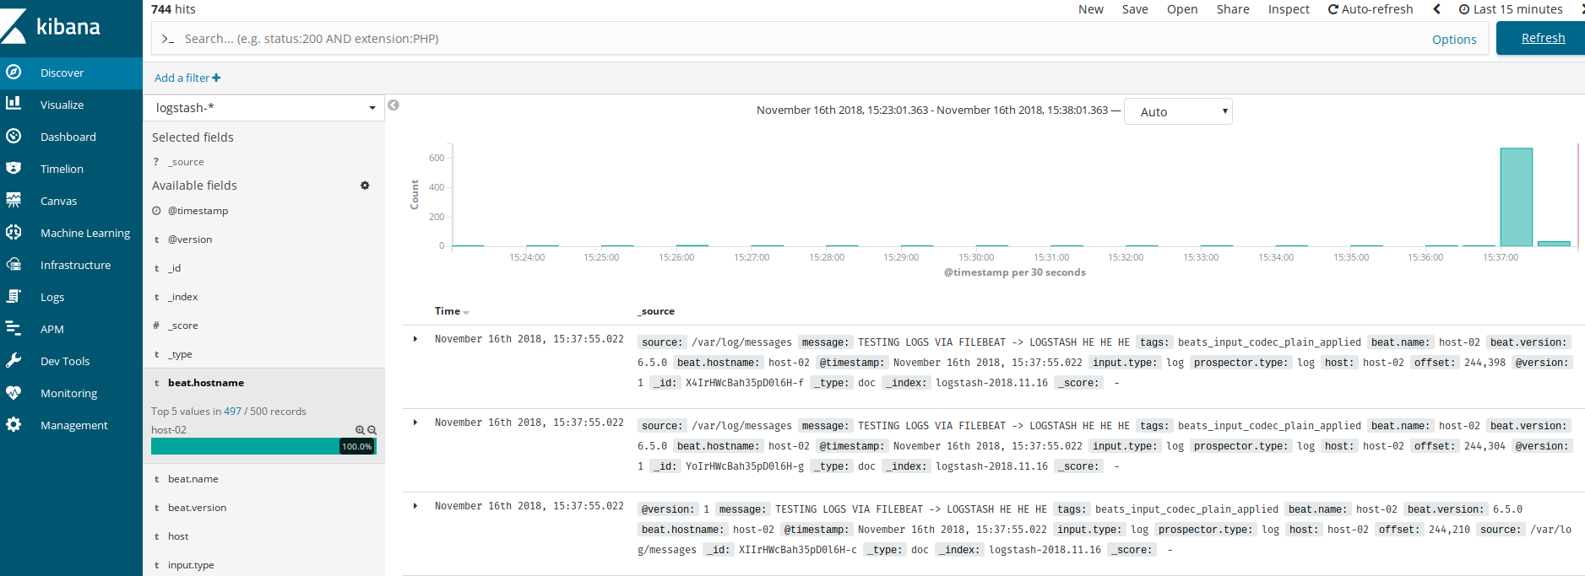
Task: Click the @timestamp clock type icon
Action: (156, 211)
